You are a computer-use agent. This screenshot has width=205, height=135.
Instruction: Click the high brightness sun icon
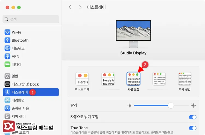point(193,105)
